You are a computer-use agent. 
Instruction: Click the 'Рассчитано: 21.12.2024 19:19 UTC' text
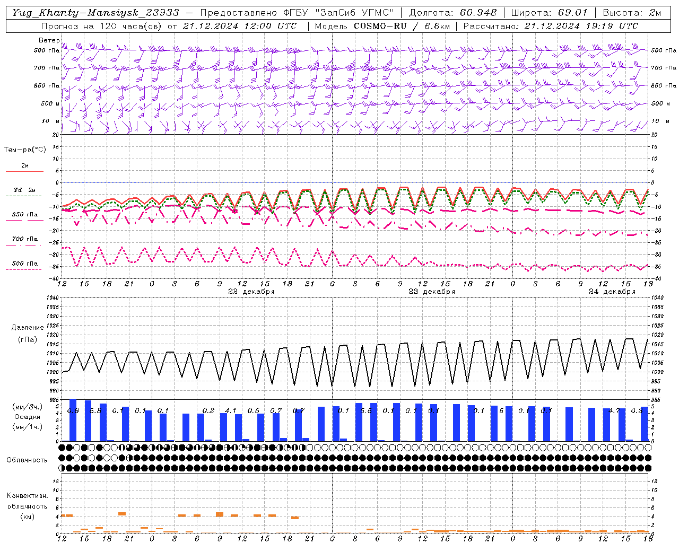coord(551,26)
